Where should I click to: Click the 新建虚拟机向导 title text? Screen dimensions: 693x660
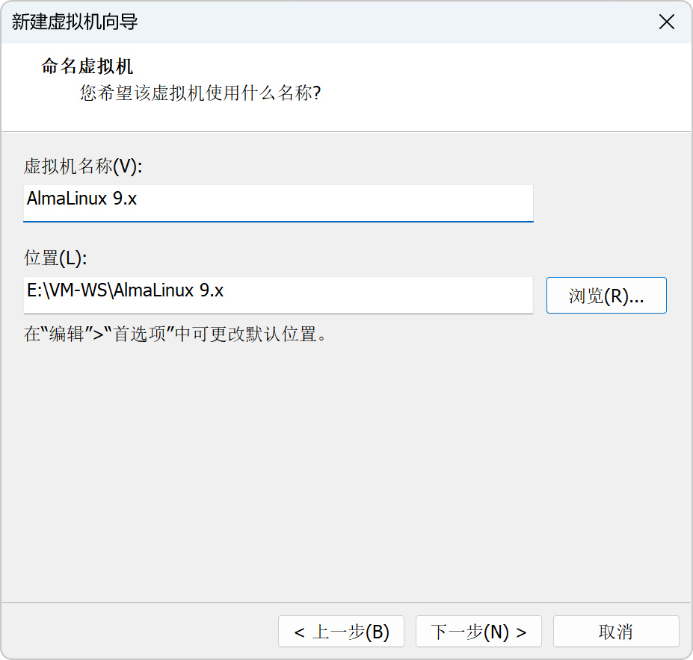pyautogui.click(x=75, y=22)
